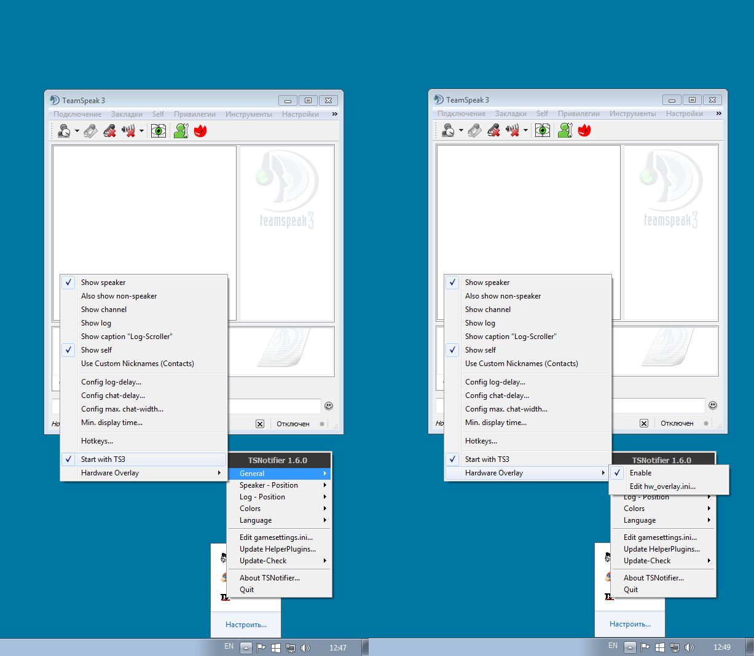Mute speakers icon in right TeamSpeak toolbar
The width and height of the screenshot is (754, 656).
[x=512, y=130]
